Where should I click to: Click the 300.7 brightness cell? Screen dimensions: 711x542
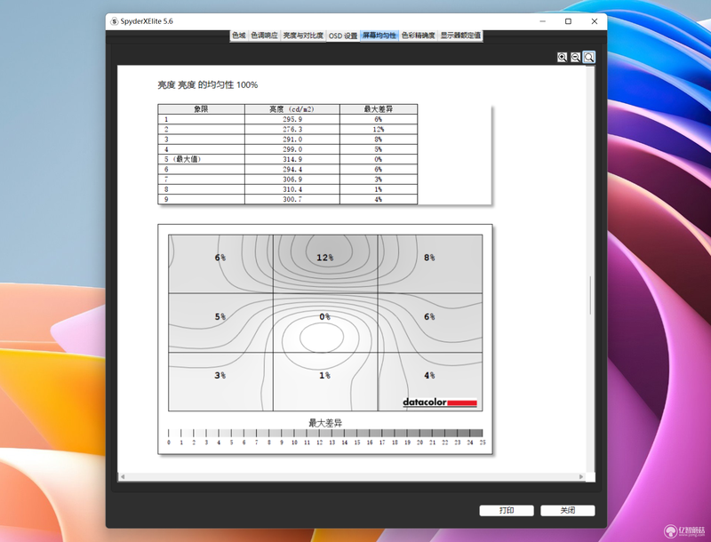click(292, 199)
